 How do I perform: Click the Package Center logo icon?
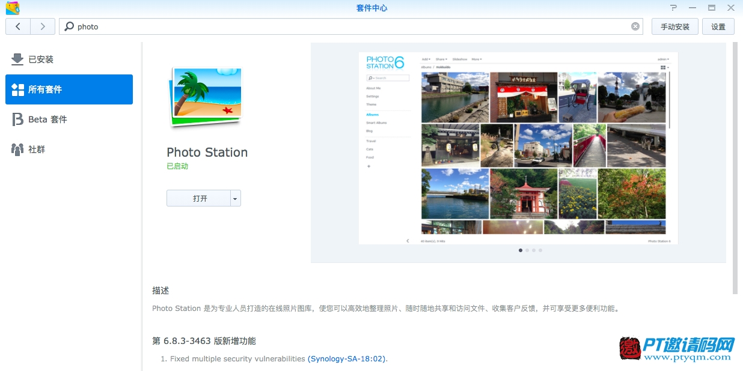click(13, 8)
